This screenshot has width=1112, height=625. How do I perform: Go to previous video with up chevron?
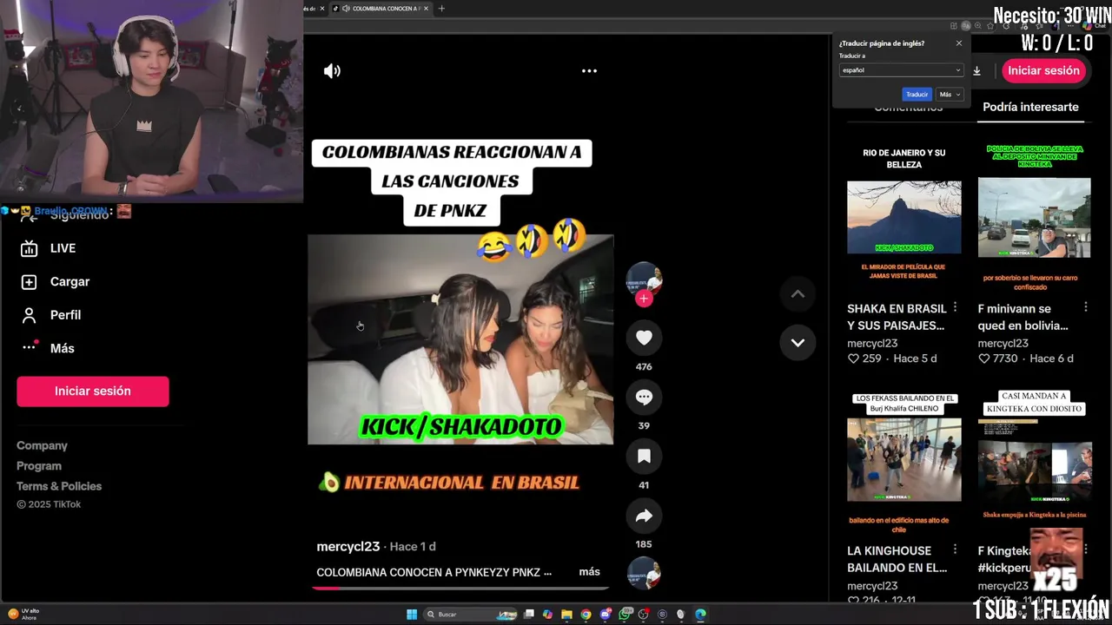coord(798,294)
